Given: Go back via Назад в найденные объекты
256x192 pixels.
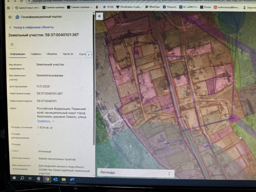Looking at the screenshot, I should coord(33,27).
